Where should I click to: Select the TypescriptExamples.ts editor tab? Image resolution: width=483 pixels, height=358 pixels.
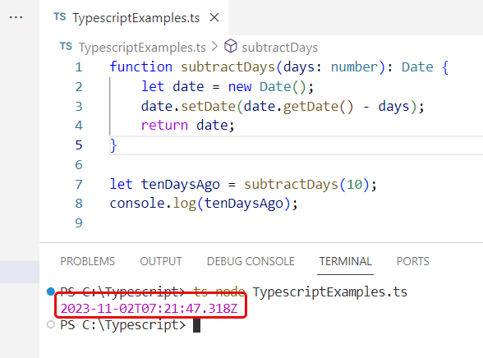pyautogui.click(x=134, y=17)
